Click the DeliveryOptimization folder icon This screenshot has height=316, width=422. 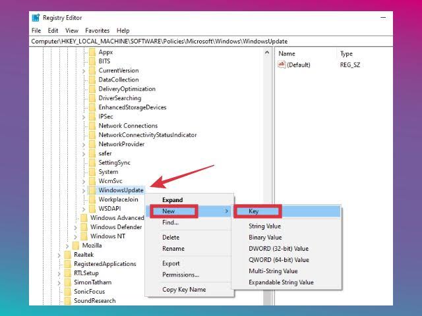click(x=92, y=89)
